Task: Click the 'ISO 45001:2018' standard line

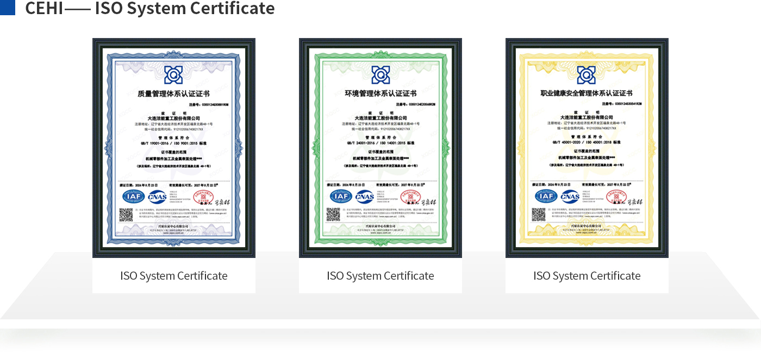Action: pos(587,143)
